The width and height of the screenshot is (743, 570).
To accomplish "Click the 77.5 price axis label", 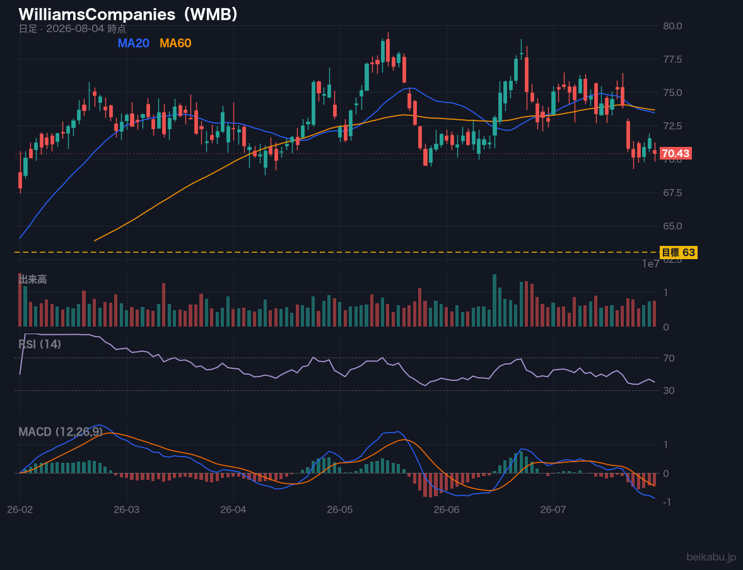I will click(x=672, y=59).
